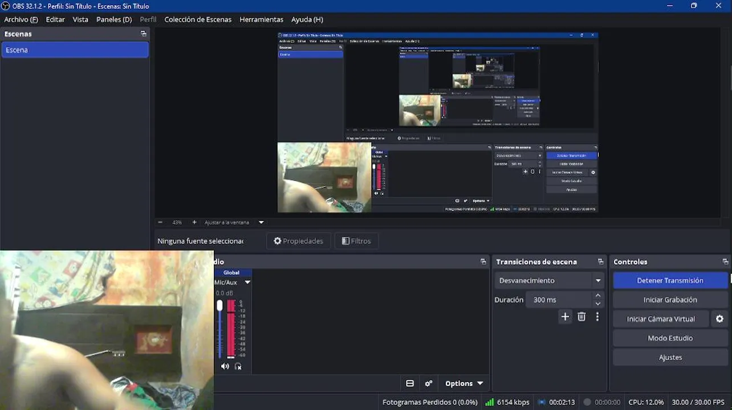Click Iniciar Cámara Virtual button
Viewport: 732px width, 410px height.
pyautogui.click(x=661, y=319)
